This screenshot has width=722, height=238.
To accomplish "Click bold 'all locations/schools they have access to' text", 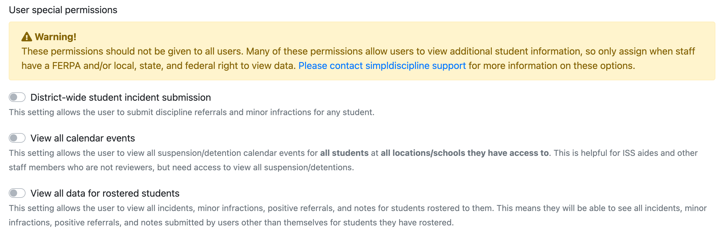I will 465,153.
